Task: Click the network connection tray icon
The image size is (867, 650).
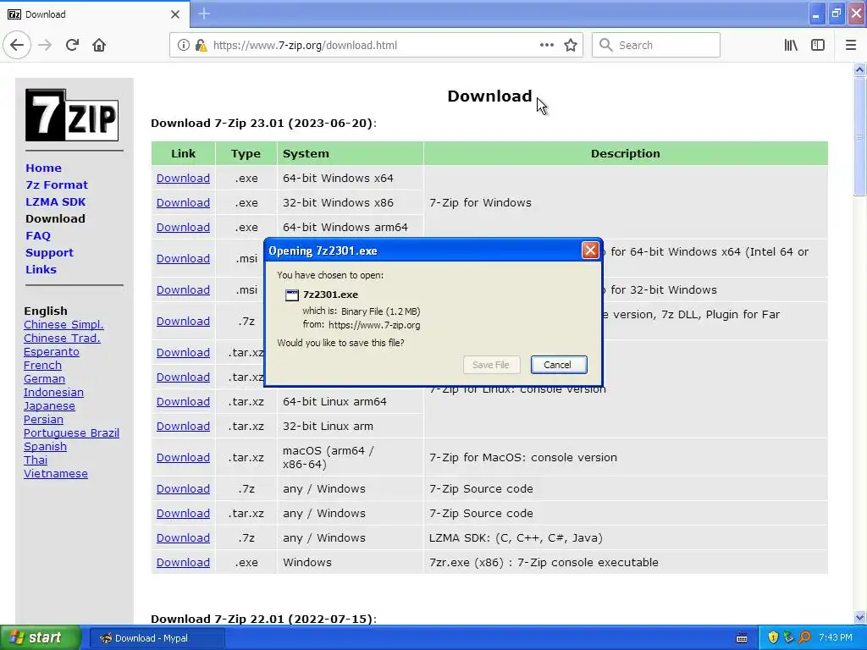Action: tap(788, 637)
